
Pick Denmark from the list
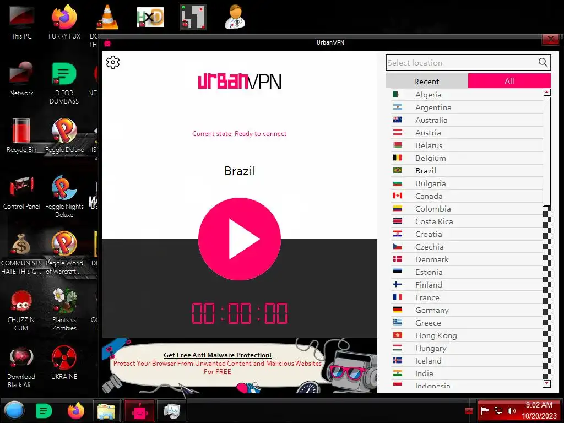coord(467,259)
